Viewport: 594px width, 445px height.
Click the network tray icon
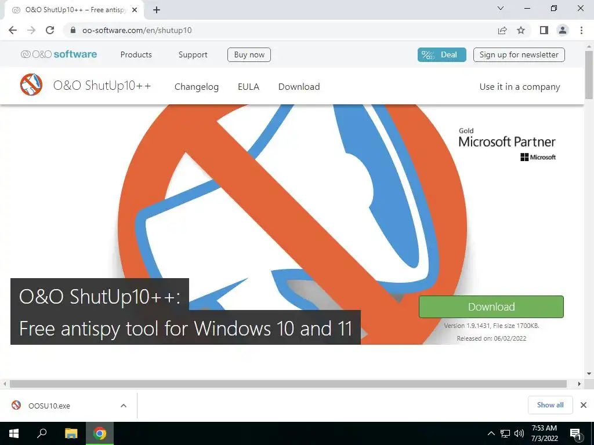505,433
